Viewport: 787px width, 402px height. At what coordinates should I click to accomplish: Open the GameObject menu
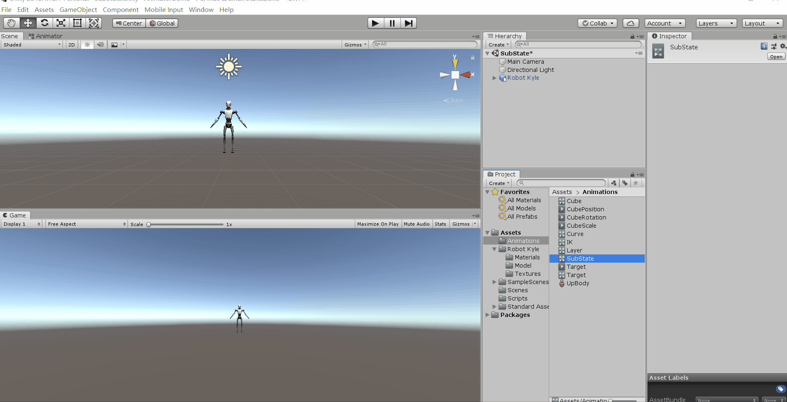coord(78,9)
